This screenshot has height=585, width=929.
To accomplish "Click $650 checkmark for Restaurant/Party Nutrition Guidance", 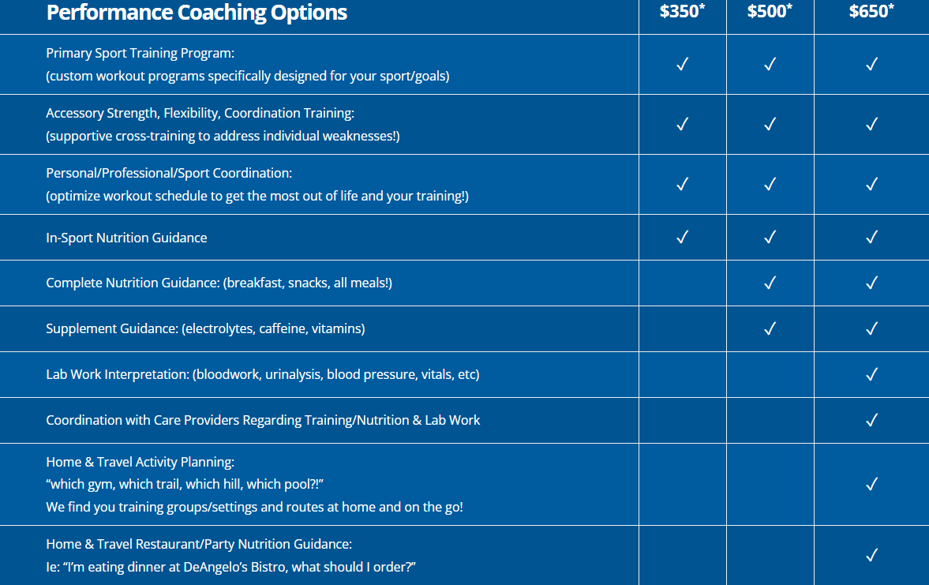I will click(x=871, y=555).
